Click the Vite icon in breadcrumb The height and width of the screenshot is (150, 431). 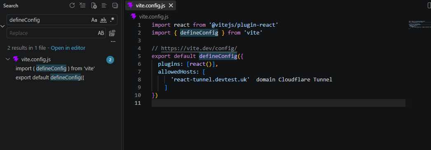(x=134, y=16)
